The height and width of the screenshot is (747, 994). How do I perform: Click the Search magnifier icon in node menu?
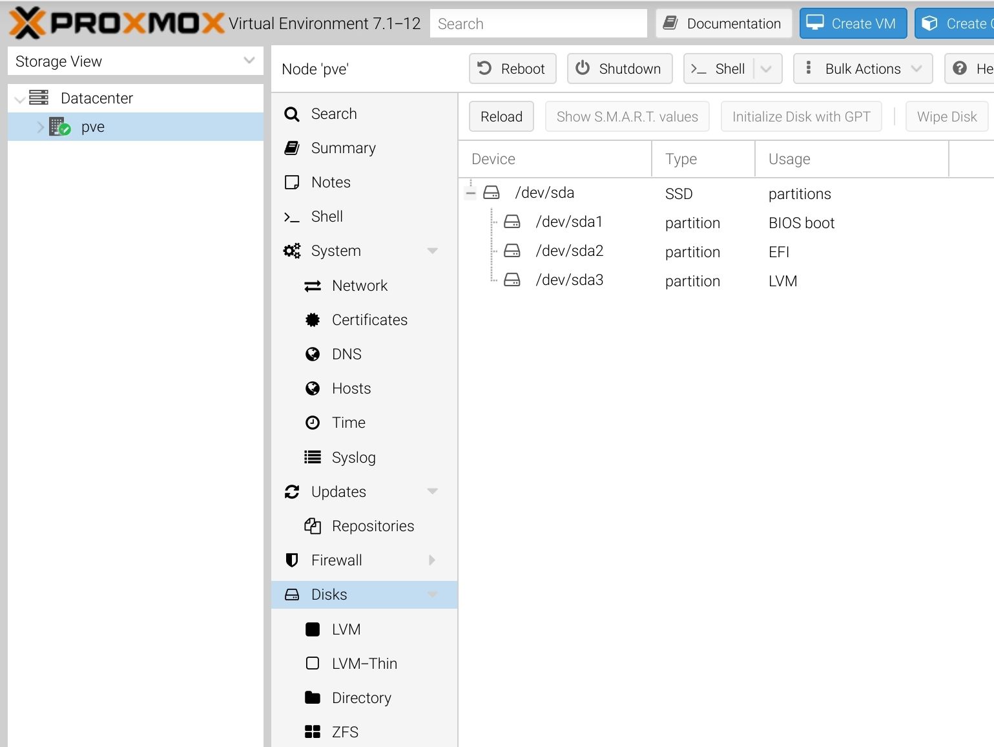pyautogui.click(x=292, y=114)
